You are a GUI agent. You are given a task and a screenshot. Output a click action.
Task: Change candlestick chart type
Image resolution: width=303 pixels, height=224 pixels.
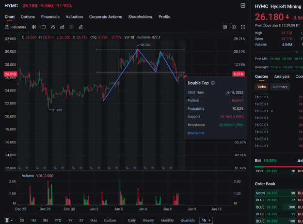pyautogui.click(x=34, y=27)
